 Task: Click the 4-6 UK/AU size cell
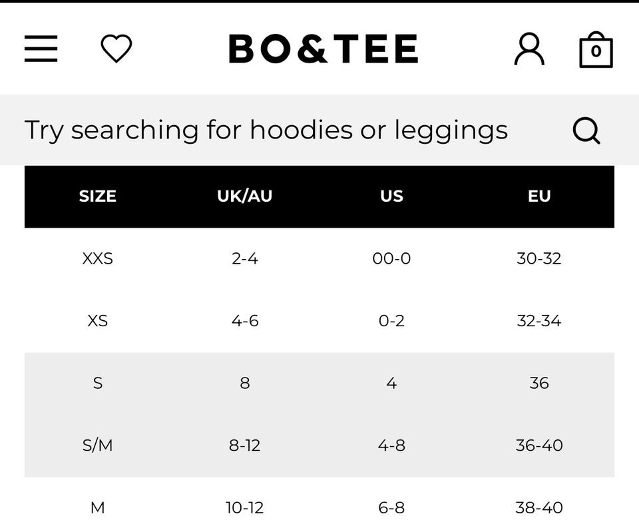pyautogui.click(x=244, y=321)
